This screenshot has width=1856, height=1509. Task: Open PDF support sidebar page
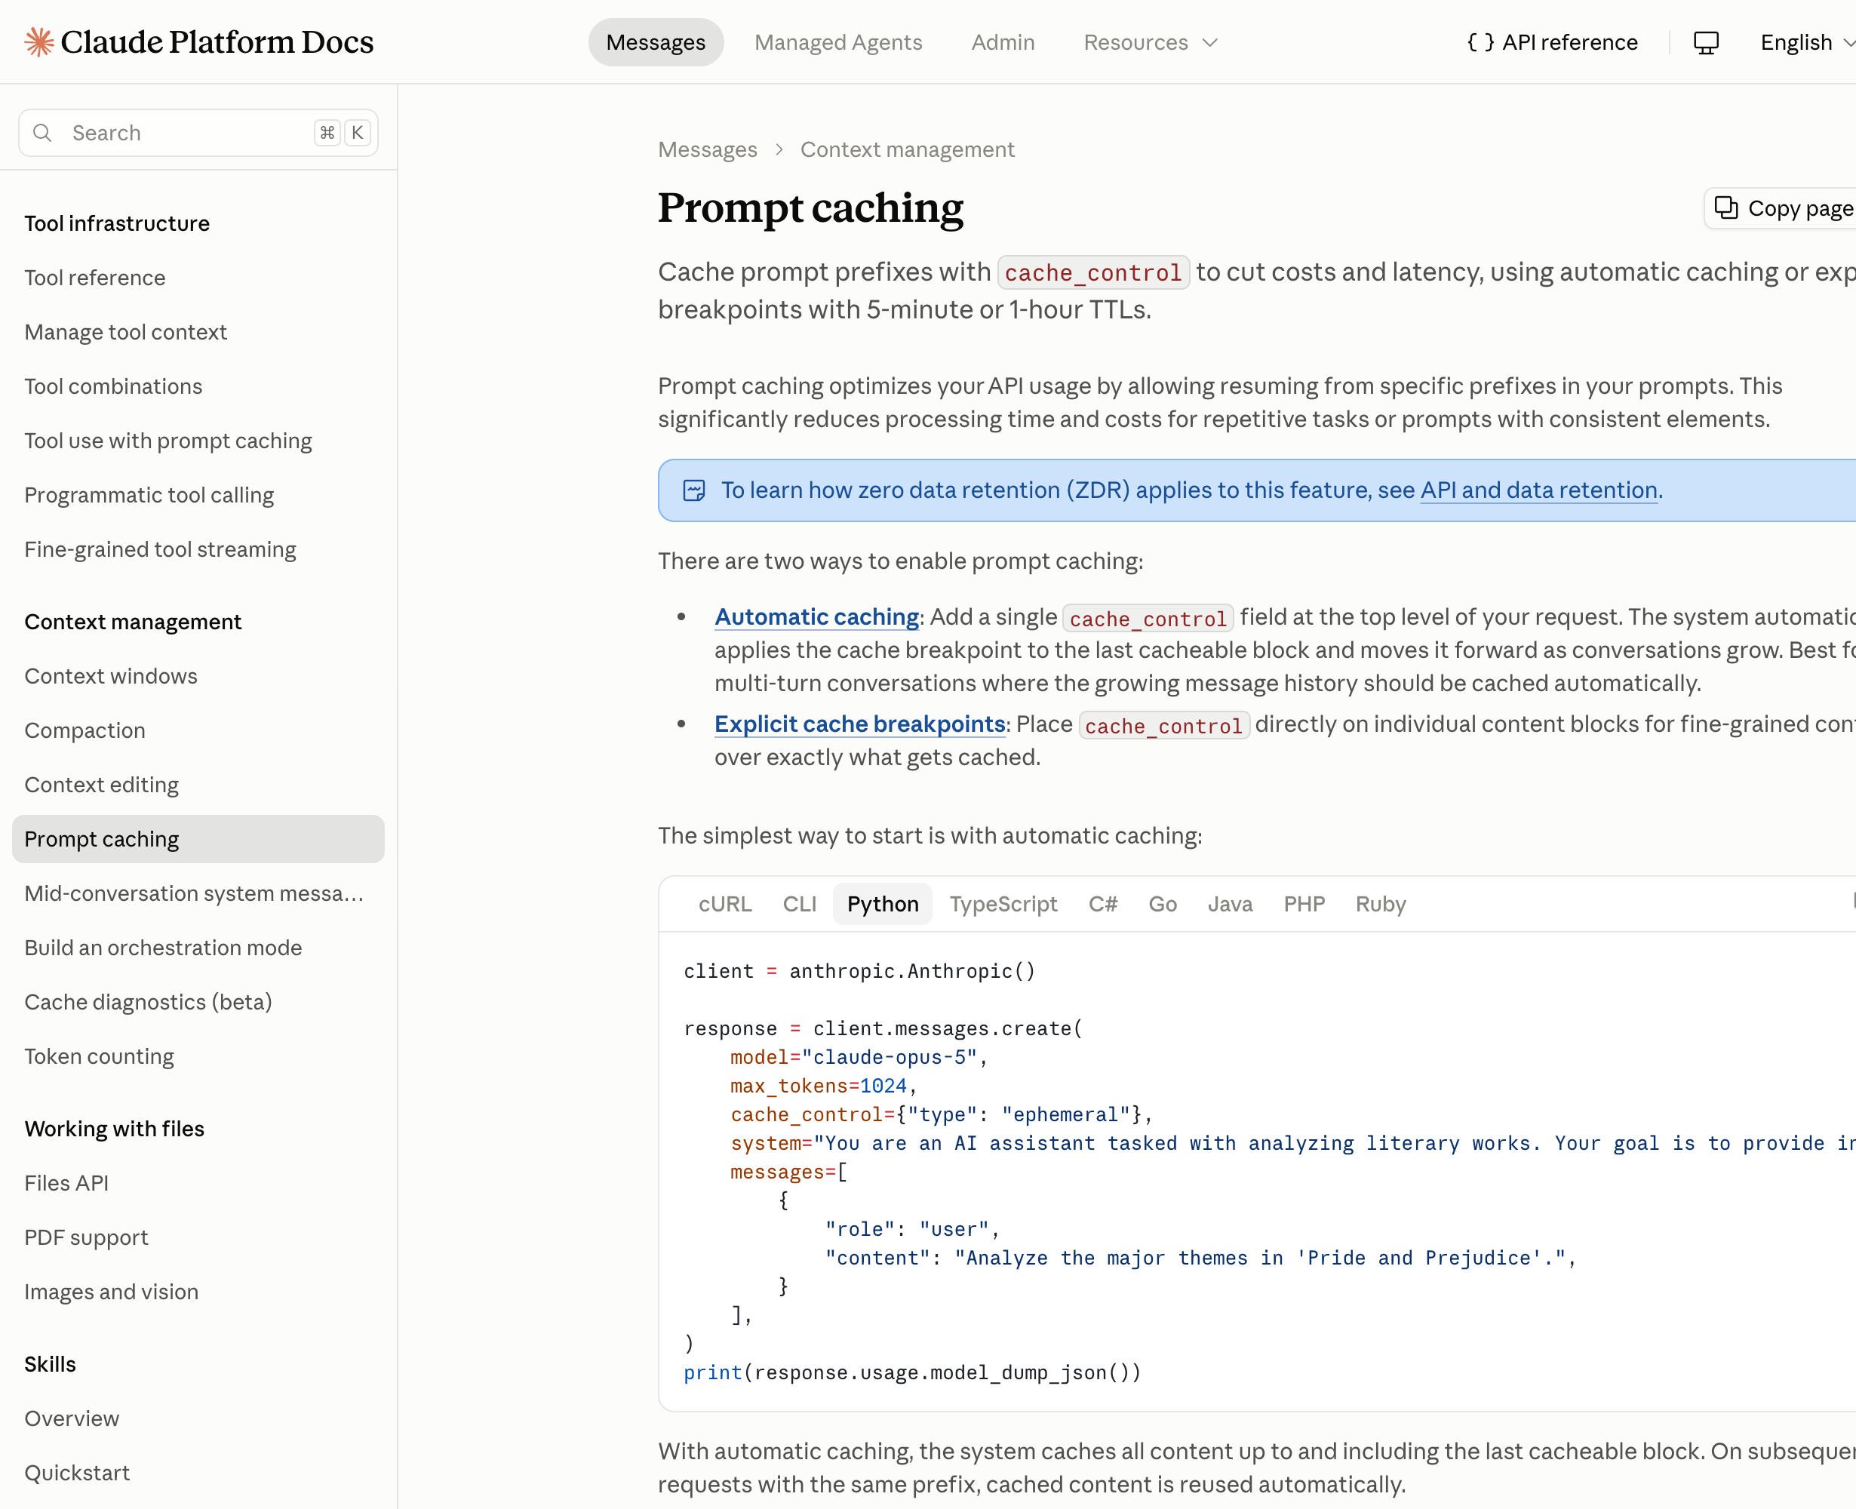point(86,1238)
